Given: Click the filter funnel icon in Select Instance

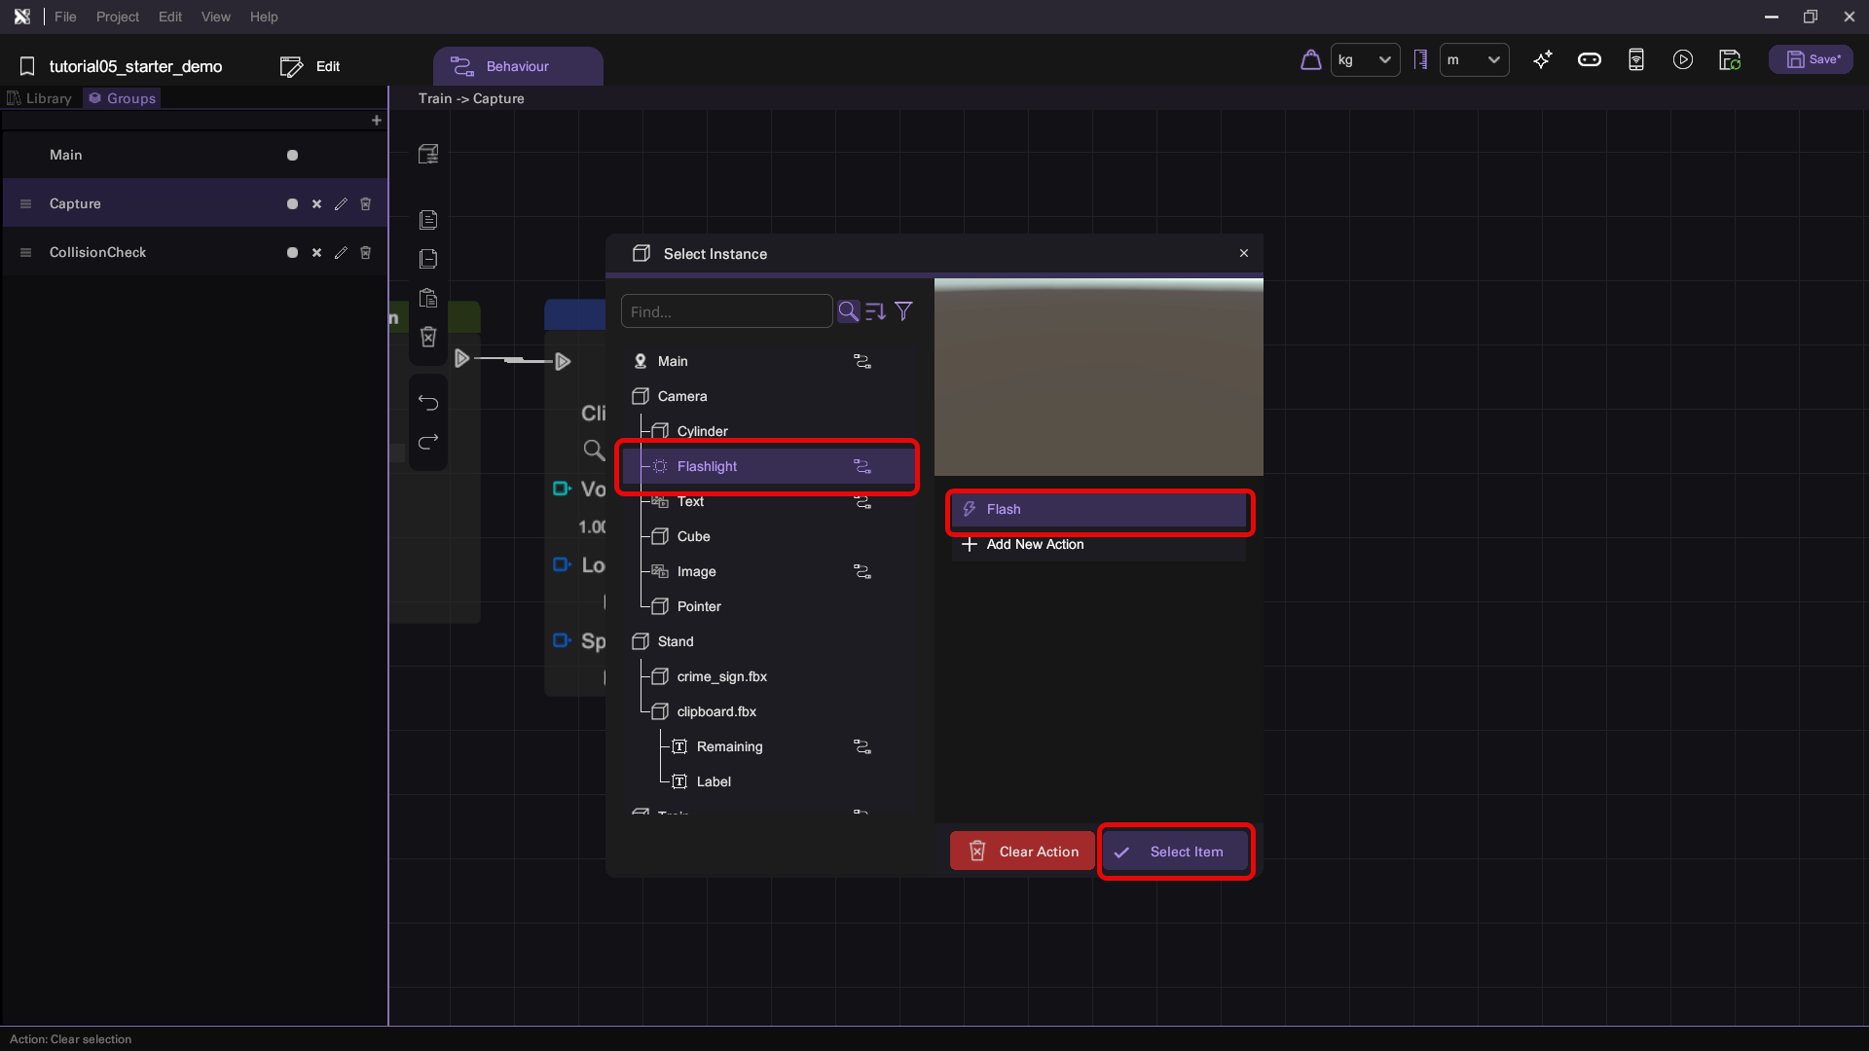Looking at the screenshot, I should [903, 311].
